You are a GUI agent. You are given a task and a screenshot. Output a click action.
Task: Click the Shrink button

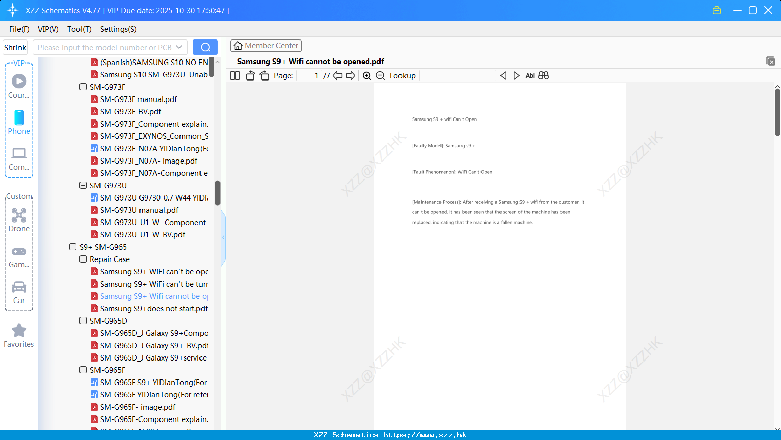pyautogui.click(x=15, y=47)
